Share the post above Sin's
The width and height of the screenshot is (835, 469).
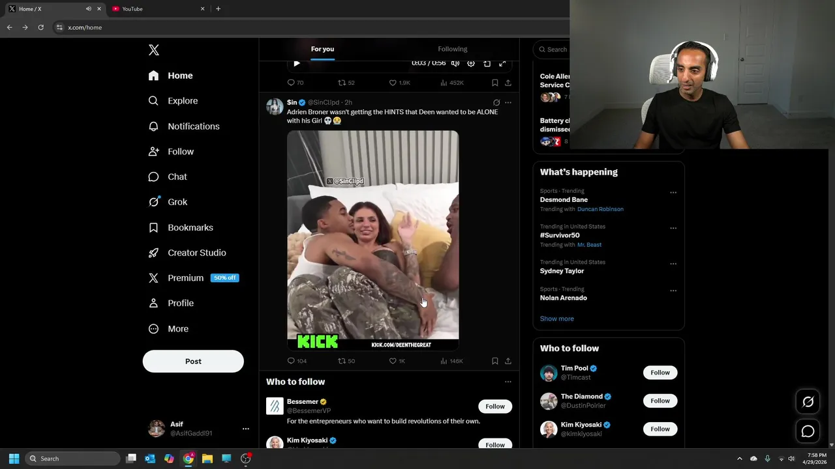508,83
